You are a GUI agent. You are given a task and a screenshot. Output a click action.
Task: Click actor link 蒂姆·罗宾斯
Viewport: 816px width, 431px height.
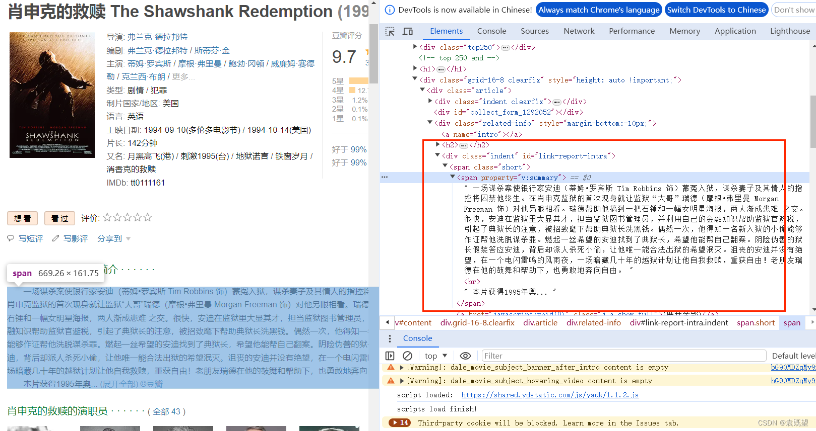149,63
